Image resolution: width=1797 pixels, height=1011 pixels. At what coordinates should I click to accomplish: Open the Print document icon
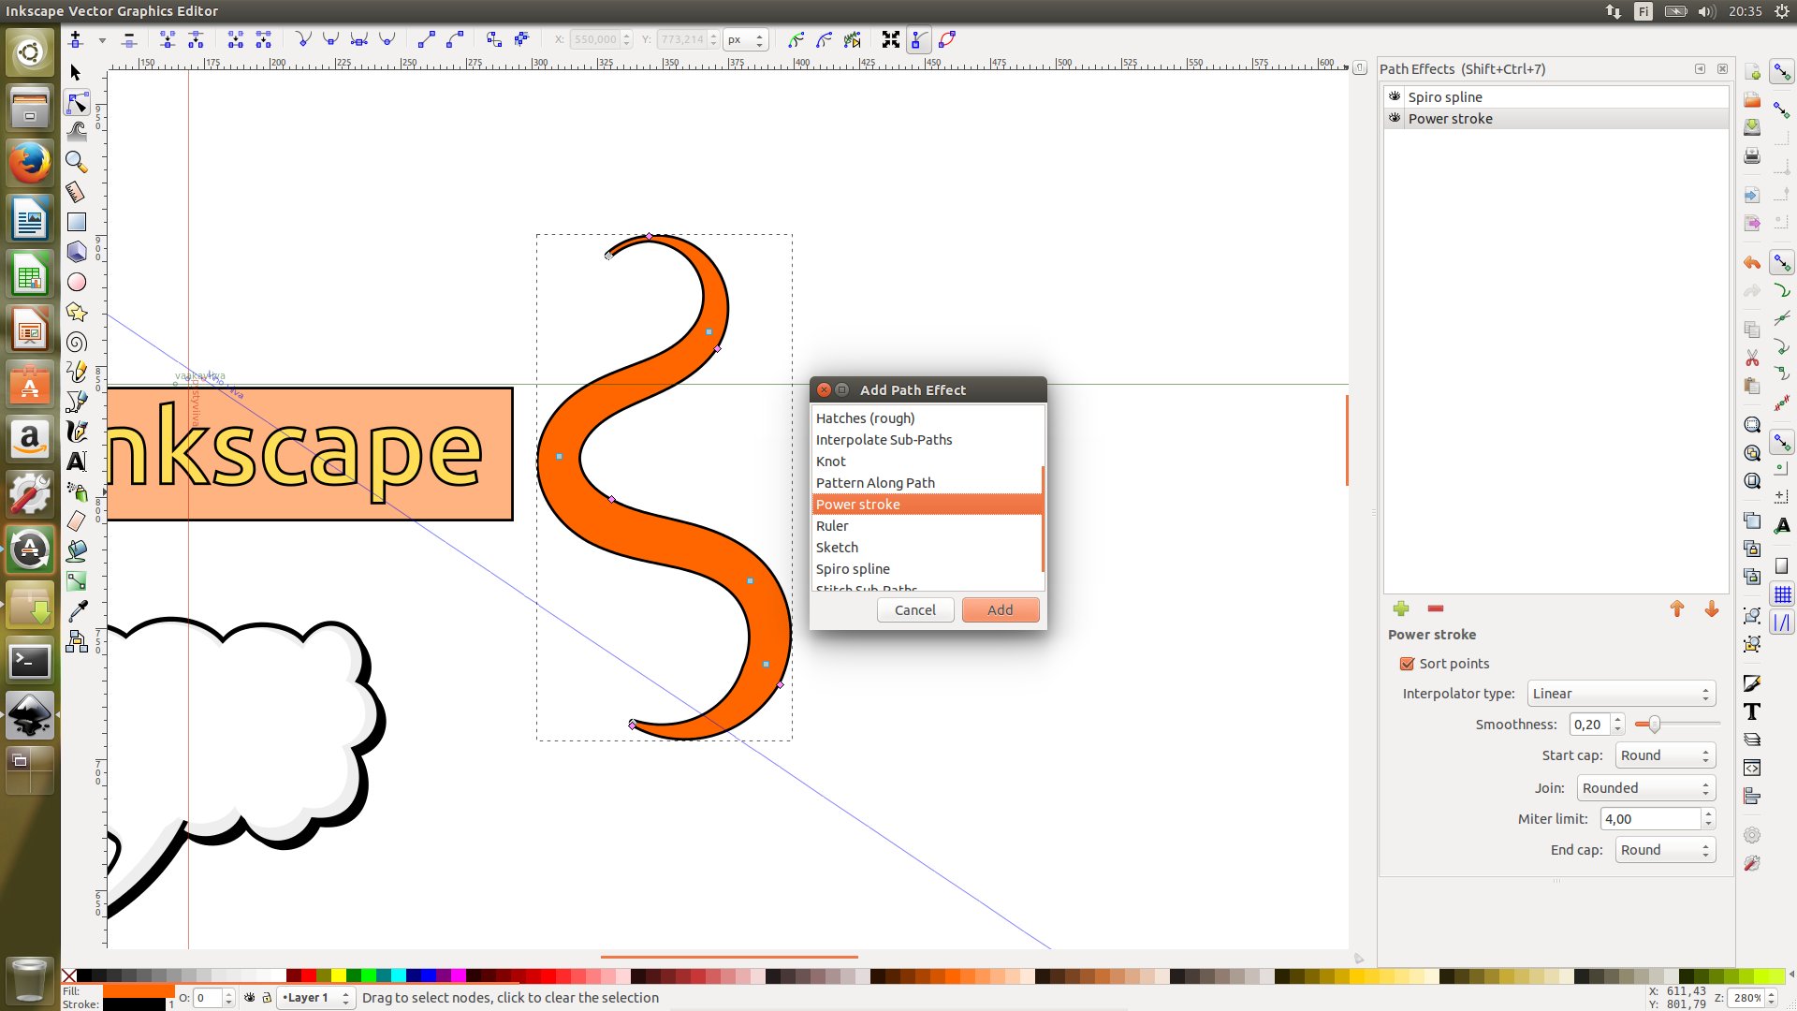[1752, 156]
